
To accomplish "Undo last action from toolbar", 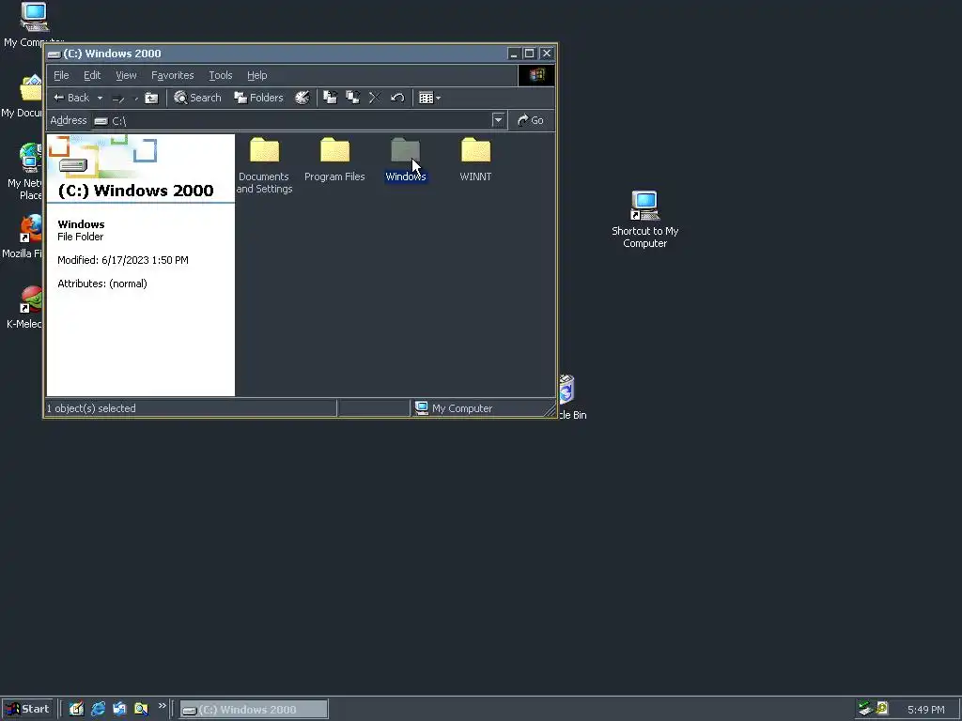I will (397, 98).
